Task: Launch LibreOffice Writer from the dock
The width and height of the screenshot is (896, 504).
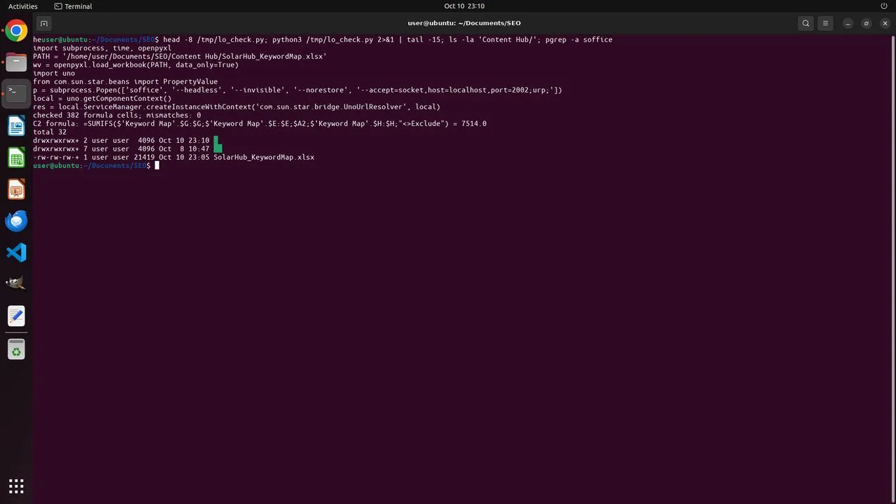Action: point(16,126)
